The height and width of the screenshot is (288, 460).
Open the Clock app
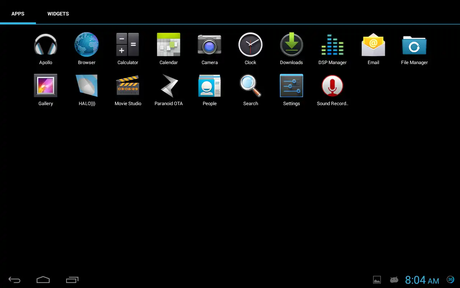point(250,49)
